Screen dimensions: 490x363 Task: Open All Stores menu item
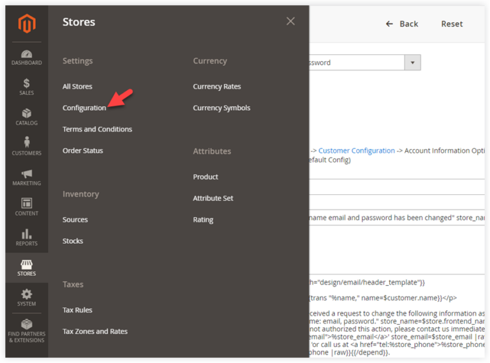coord(77,87)
